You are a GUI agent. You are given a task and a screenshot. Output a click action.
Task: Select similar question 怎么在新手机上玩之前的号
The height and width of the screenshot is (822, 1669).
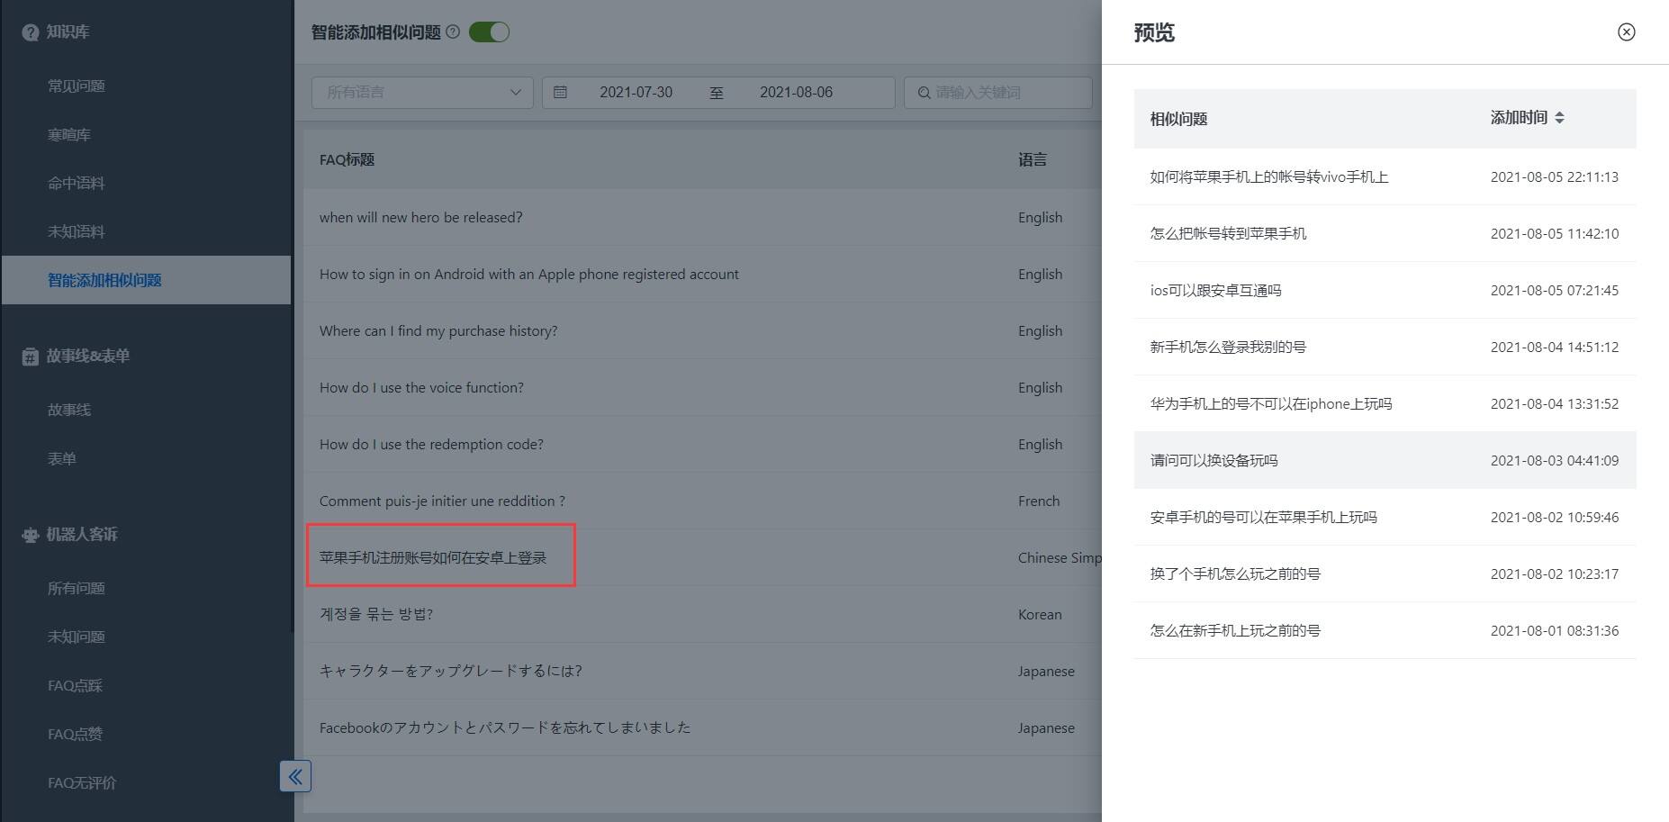(1235, 631)
